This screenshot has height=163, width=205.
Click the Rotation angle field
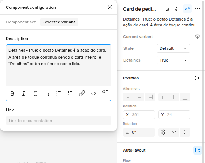pos(139,132)
